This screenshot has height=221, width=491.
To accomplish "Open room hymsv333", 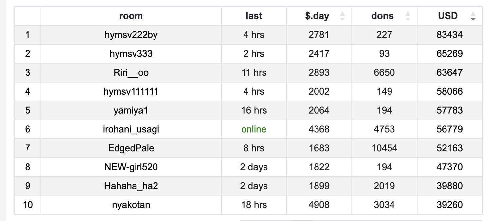I will (131, 54).
